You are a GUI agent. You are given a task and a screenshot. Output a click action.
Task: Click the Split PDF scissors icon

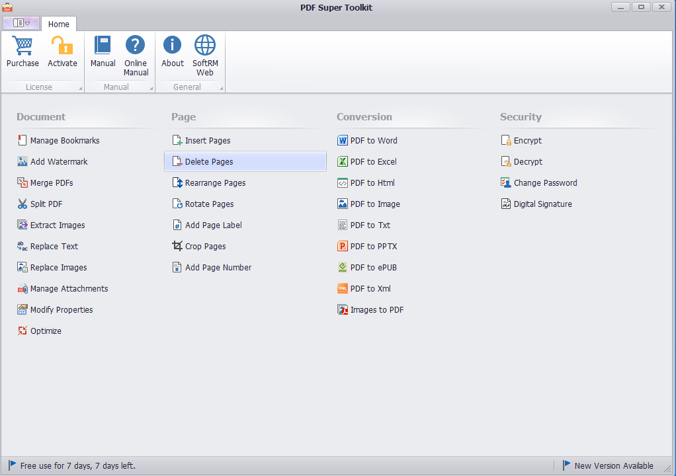click(x=22, y=204)
